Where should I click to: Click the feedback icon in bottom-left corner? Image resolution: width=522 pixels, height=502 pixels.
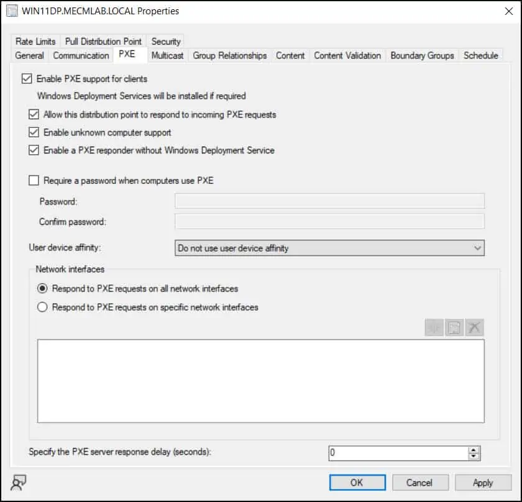pyautogui.click(x=19, y=483)
